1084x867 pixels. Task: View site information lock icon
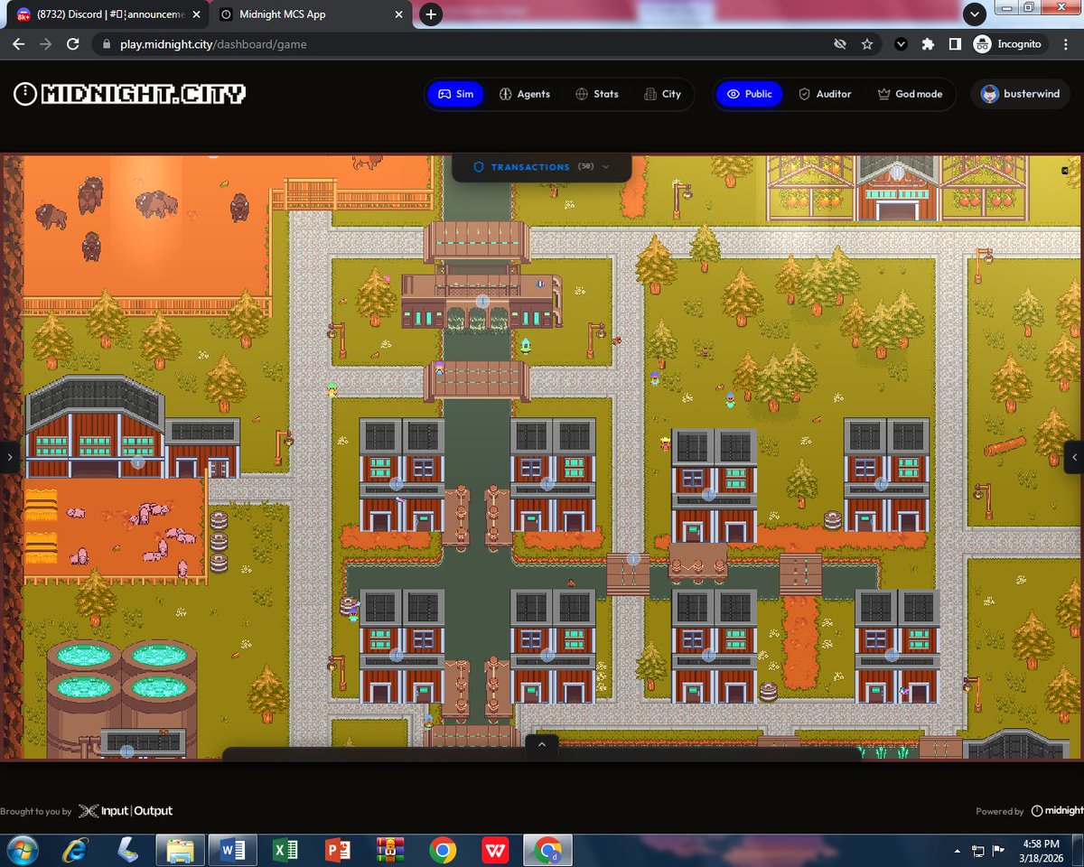106,43
